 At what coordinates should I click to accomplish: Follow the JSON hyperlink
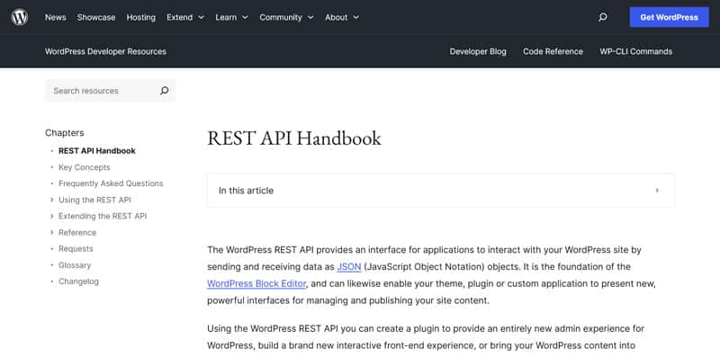click(349, 266)
